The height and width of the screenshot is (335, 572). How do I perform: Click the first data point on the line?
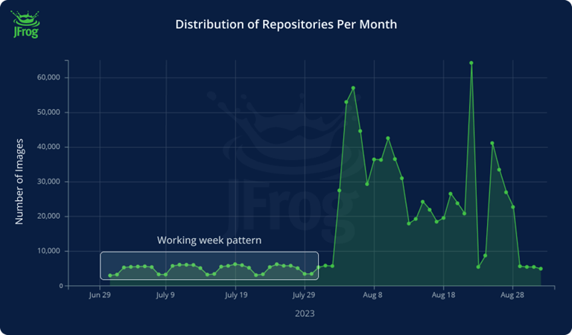coord(110,275)
